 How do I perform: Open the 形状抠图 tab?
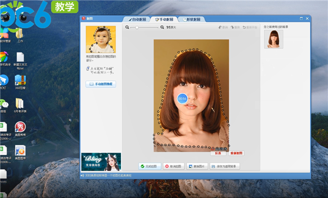coord(192,20)
